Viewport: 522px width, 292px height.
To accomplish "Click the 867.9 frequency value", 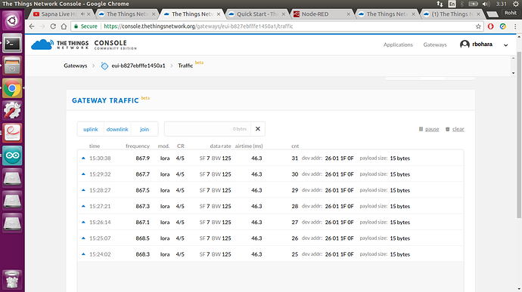I will click(x=142, y=158).
